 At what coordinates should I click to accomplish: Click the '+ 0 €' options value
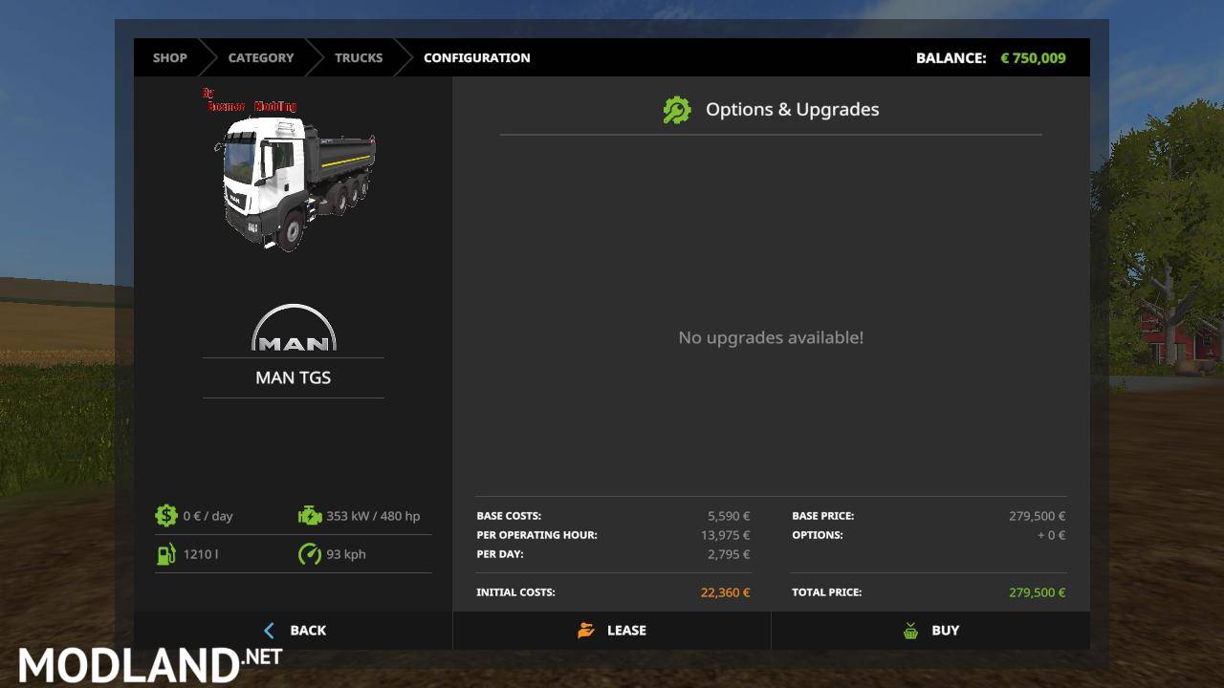point(1051,535)
